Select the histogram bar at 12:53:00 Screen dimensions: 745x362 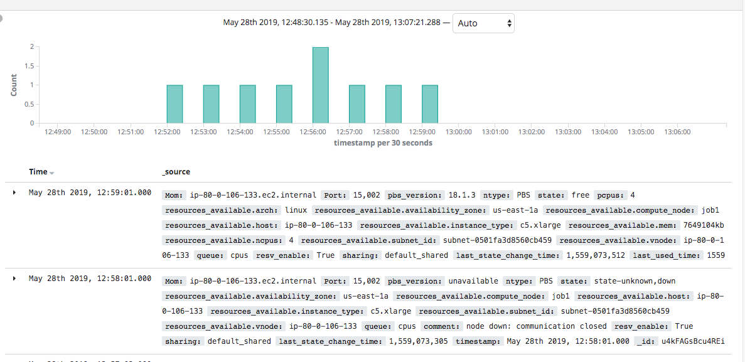point(211,104)
